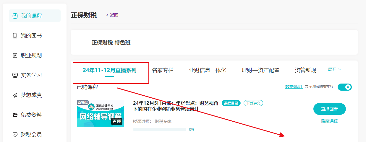Click the course progress bar at 0%

(x=160, y=129)
